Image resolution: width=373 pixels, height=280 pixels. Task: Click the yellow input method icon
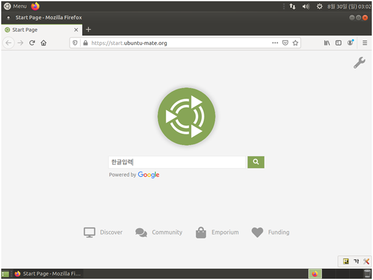(x=346, y=262)
